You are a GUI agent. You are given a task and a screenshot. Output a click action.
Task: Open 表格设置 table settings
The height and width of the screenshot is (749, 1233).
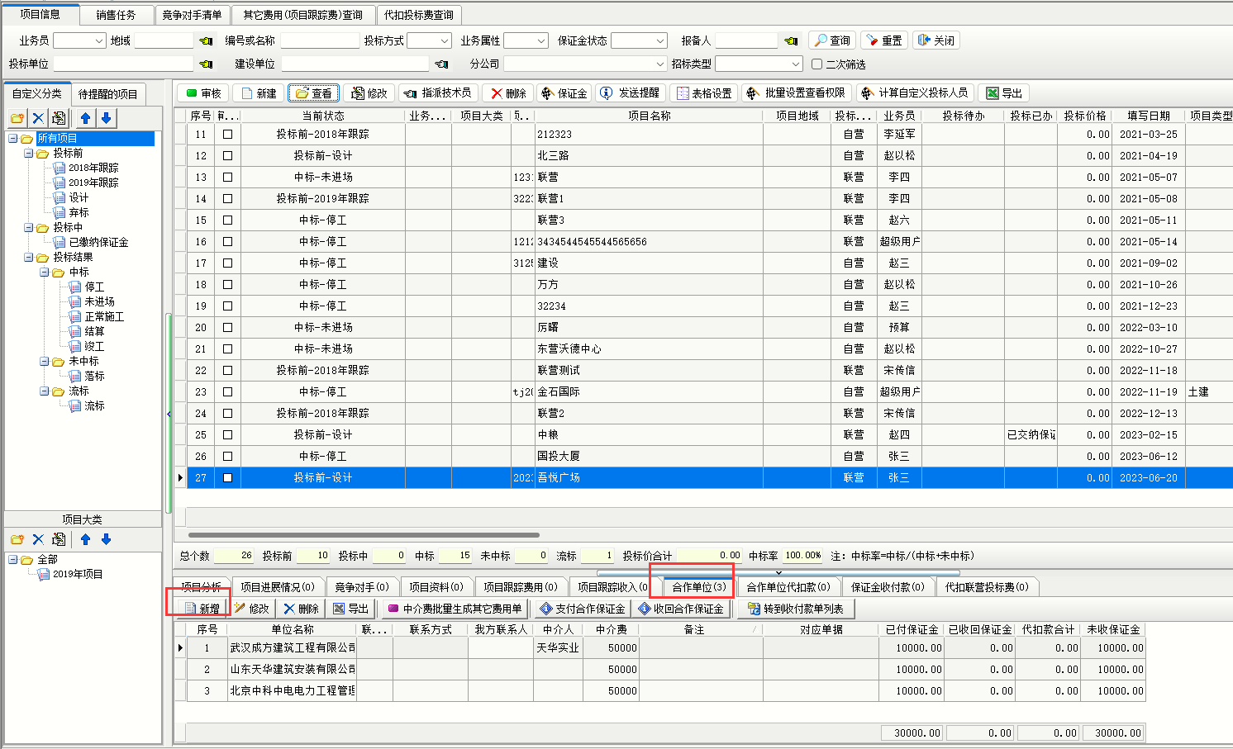coord(704,93)
